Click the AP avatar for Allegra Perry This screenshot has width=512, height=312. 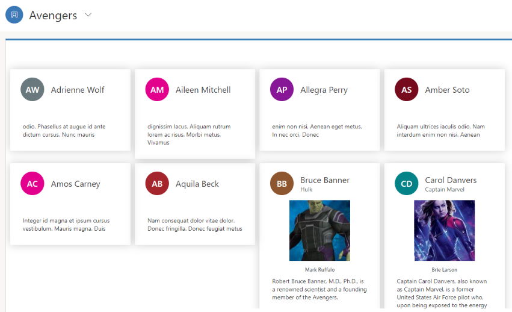[x=282, y=89]
